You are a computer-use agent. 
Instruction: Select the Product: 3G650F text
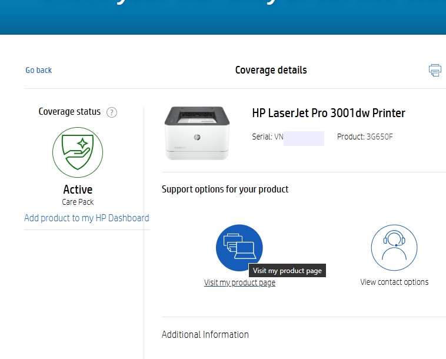[x=365, y=137]
